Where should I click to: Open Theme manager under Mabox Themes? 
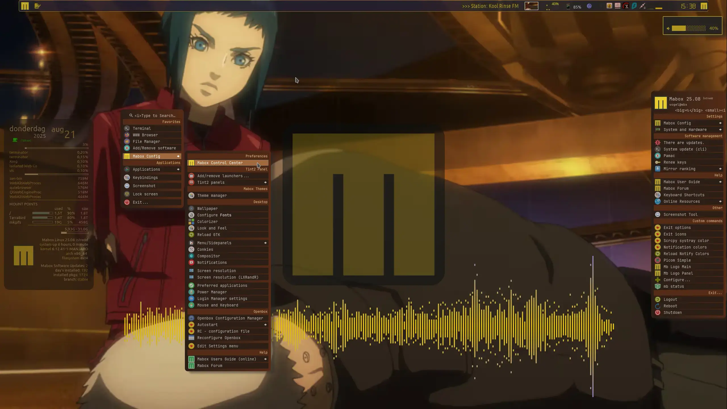coord(212,195)
